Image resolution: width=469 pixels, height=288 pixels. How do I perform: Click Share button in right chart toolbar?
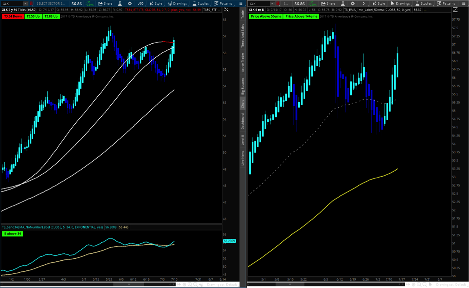328,4
